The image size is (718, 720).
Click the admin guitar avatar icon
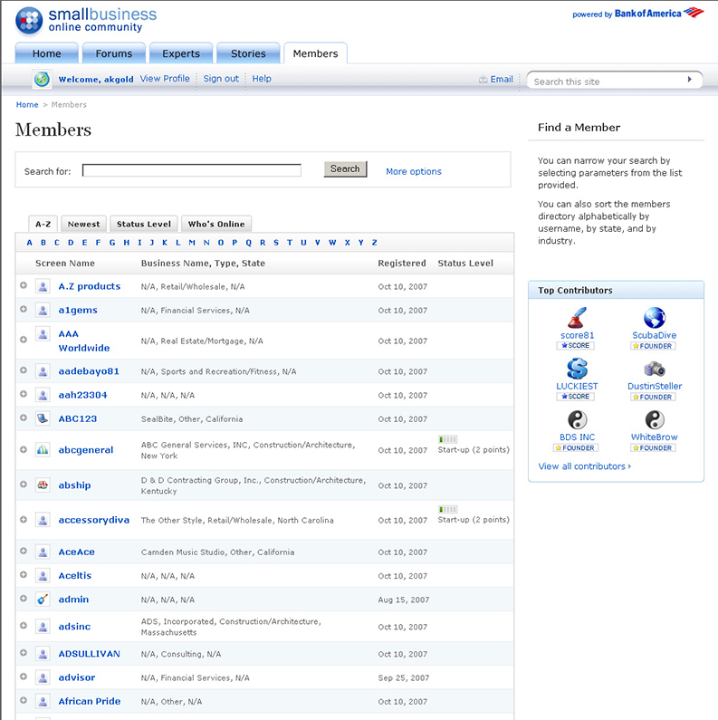click(43, 600)
